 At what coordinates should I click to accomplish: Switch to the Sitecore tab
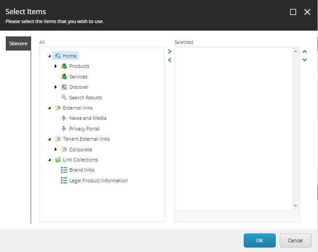point(18,43)
